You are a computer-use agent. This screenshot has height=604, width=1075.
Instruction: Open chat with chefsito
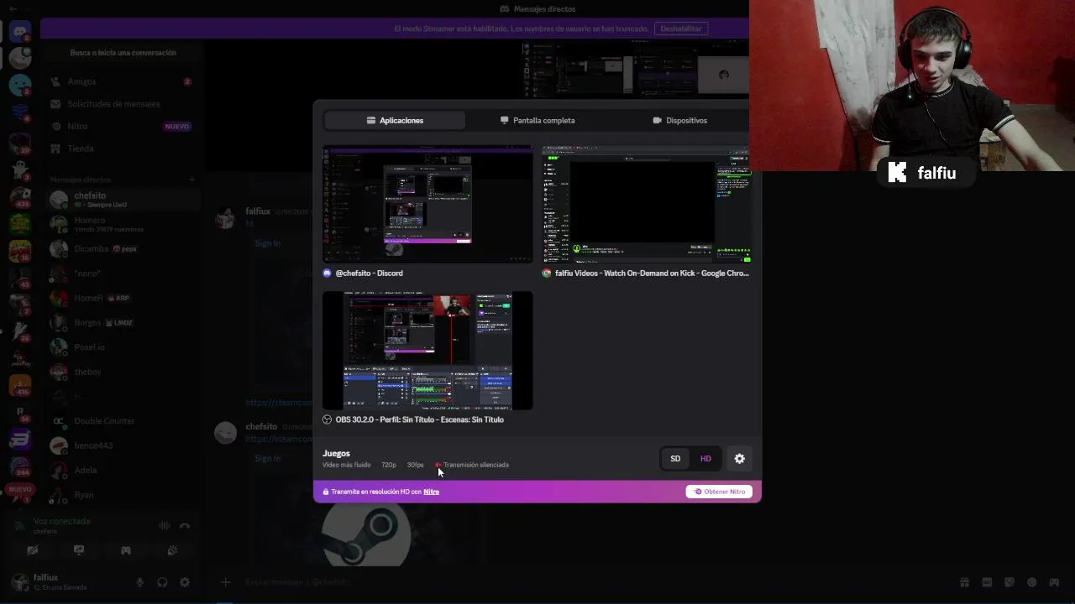(x=122, y=200)
